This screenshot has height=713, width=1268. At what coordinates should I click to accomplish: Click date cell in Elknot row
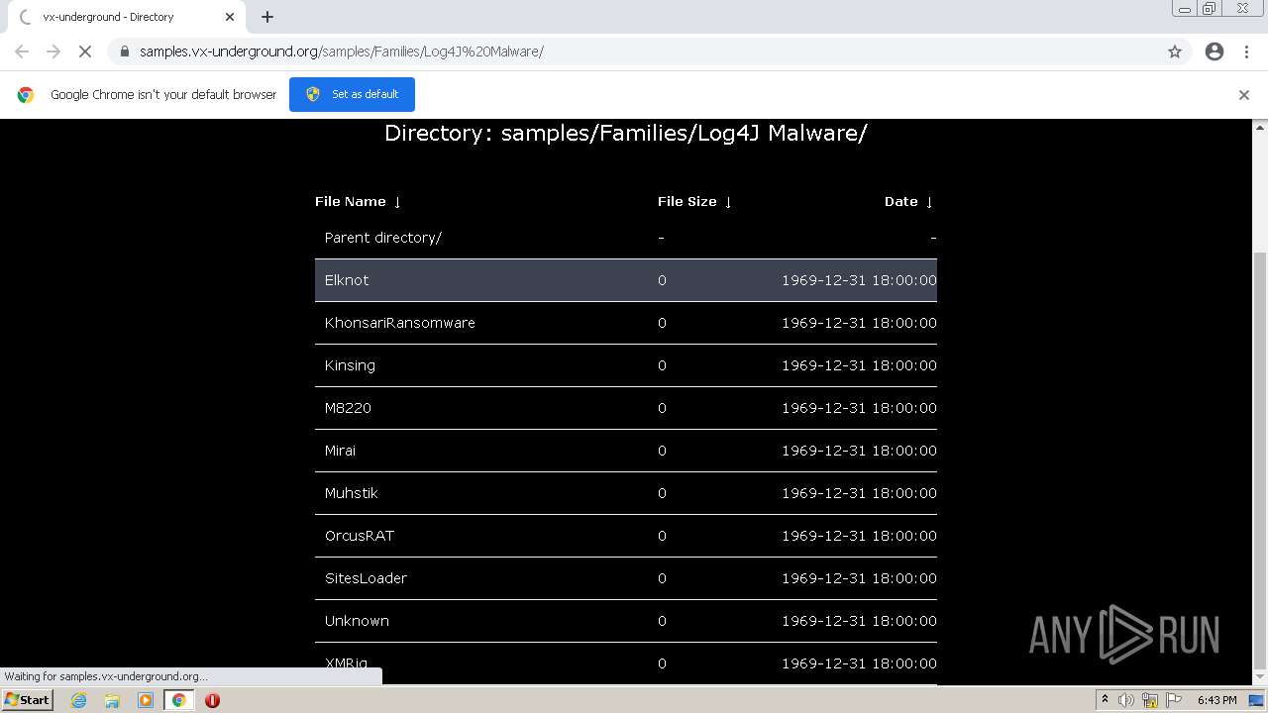859,280
